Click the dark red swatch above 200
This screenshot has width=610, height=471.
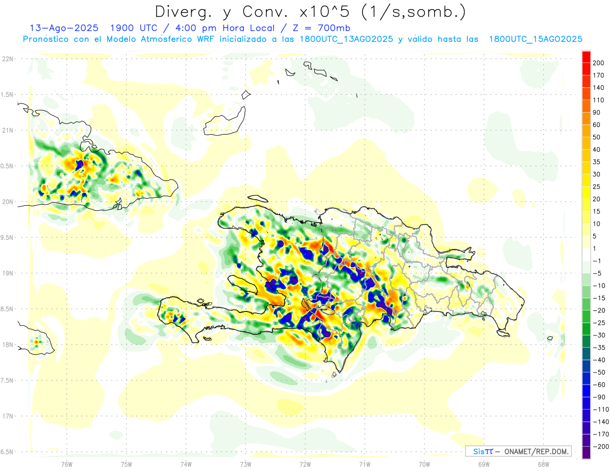click(x=587, y=56)
